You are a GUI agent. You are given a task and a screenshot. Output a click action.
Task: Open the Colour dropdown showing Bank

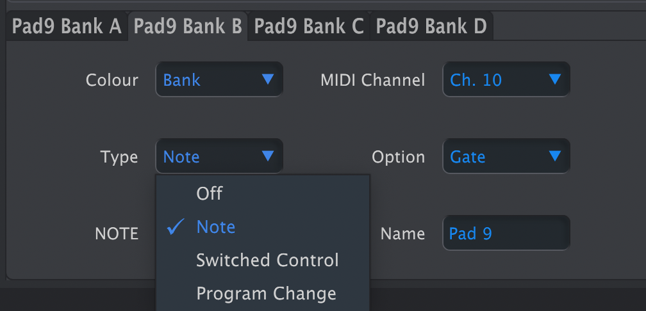click(219, 79)
